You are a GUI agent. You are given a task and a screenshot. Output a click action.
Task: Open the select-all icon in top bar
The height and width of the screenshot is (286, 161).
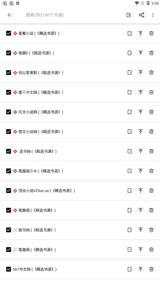click(129, 15)
